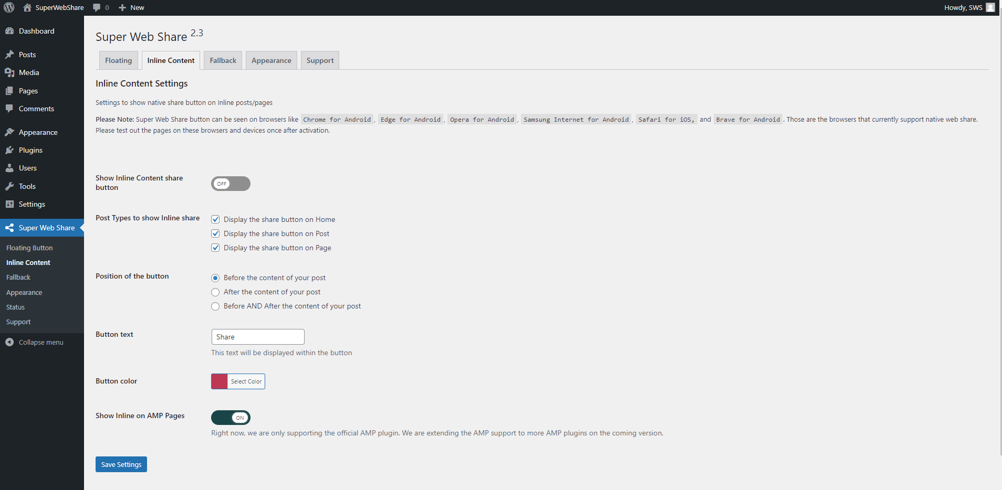Click 'Edge for Android' code text
Viewport: 1002px width, 490px height.
(x=411, y=120)
